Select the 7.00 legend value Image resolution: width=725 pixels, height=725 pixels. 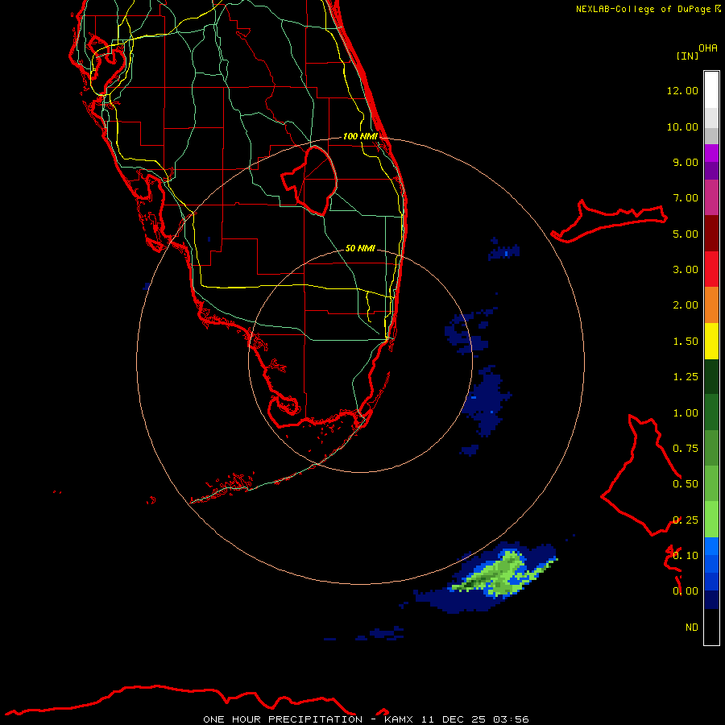tap(686, 198)
